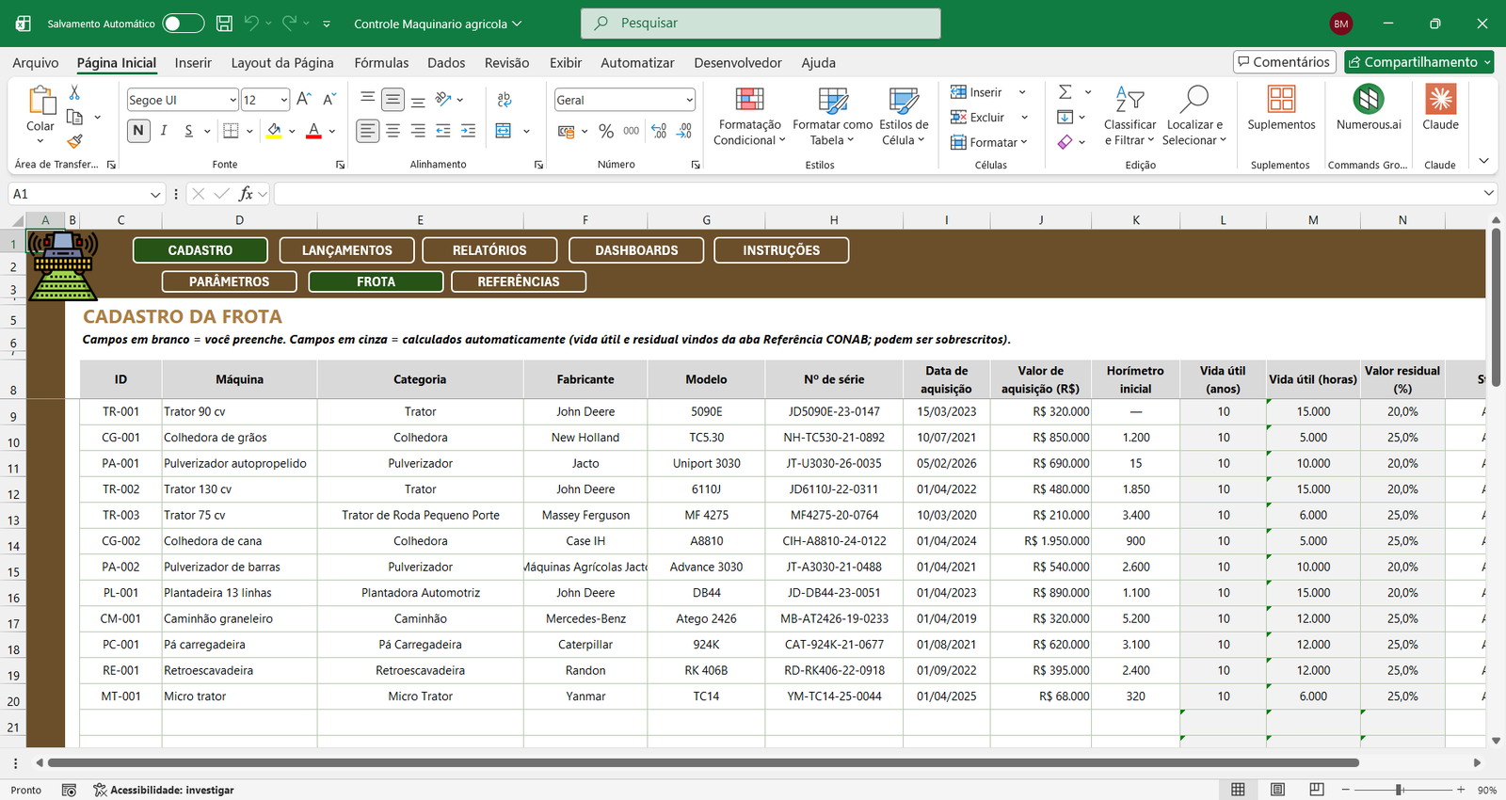
Task: Apply the red font color
Action: pyautogui.click(x=314, y=131)
